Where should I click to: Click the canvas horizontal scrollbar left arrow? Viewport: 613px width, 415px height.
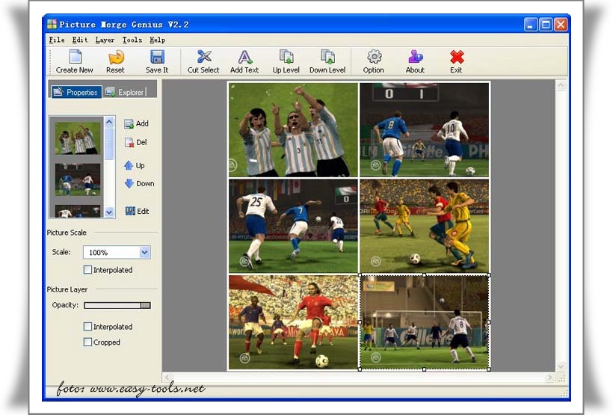point(167,378)
